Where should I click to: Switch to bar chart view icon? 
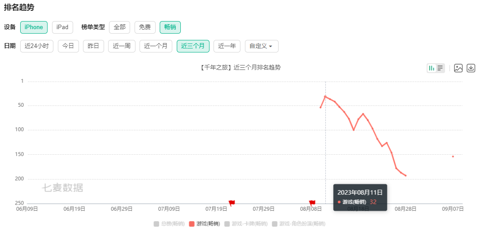pyautogui.click(x=432, y=68)
